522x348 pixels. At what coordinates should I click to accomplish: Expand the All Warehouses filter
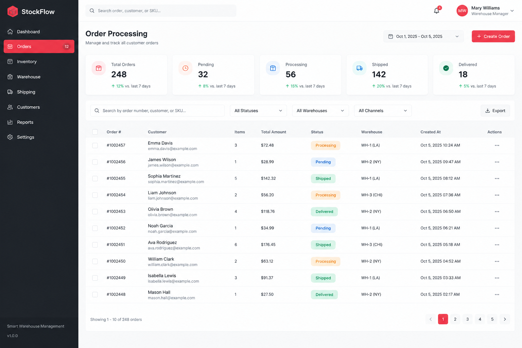tap(320, 111)
